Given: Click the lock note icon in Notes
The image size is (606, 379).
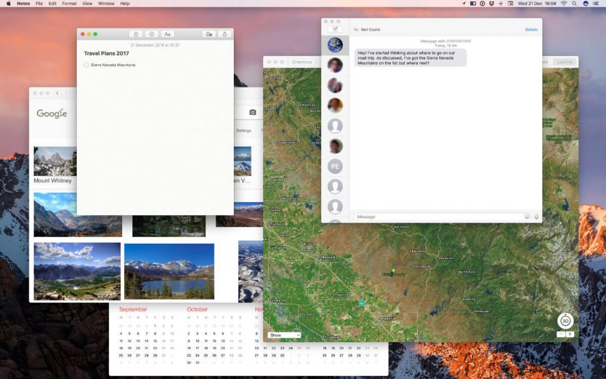Looking at the screenshot, I should coord(136,34).
